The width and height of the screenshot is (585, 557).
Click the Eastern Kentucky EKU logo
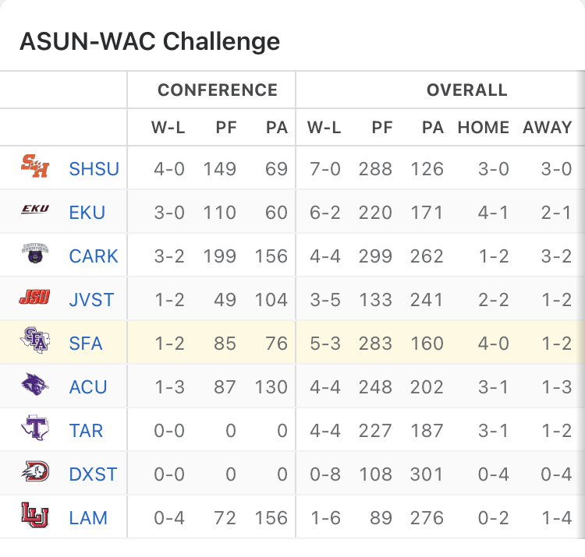34,210
